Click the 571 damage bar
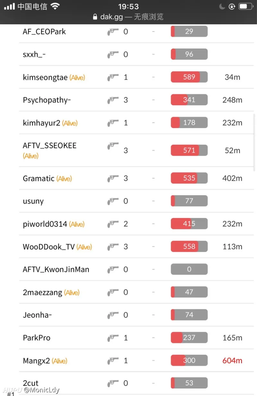The image size is (257, 396). [x=189, y=150]
